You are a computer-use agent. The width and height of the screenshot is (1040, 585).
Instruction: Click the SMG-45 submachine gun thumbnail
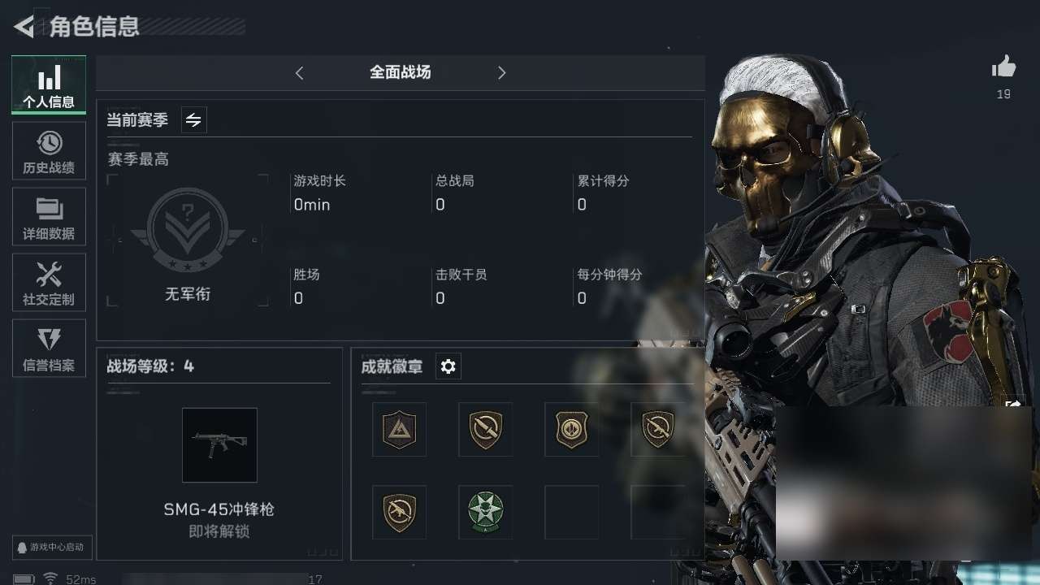click(219, 445)
